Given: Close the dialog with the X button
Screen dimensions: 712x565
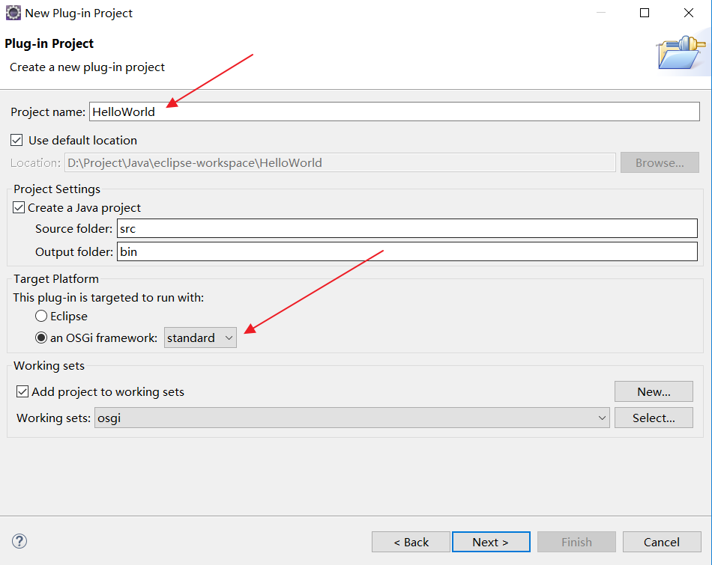Looking at the screenshot, I should (688, 13).
